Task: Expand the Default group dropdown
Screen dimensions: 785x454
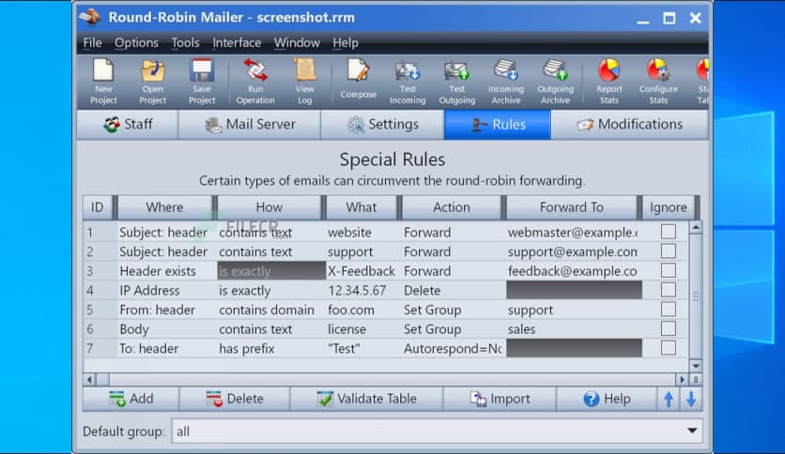Action: tap(693, 431)
